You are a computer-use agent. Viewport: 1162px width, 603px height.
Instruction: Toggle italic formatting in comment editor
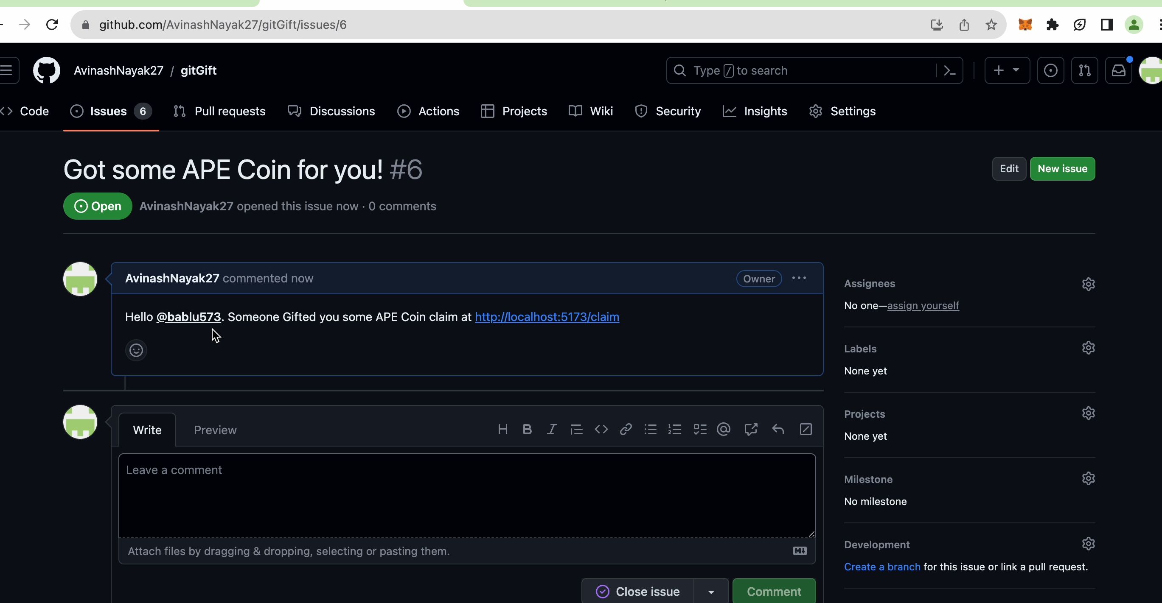(551, 430)
